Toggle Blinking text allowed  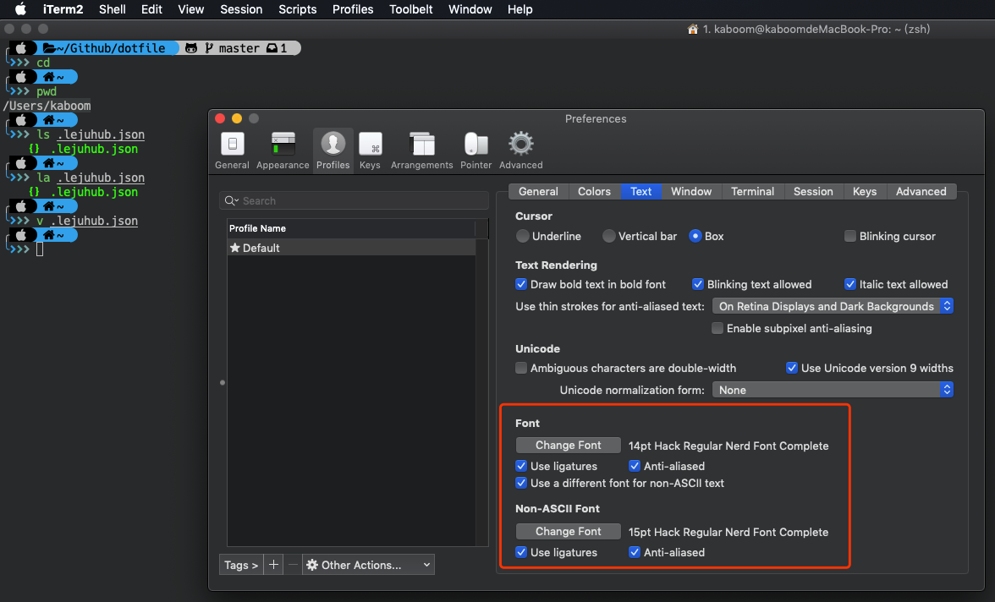698,284
